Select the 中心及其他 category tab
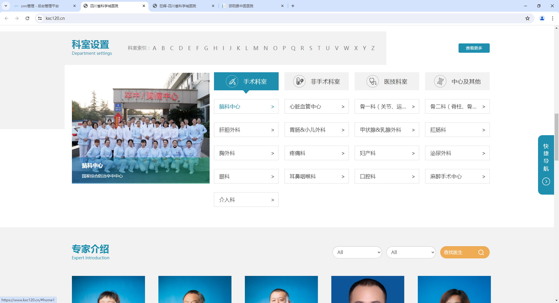The width and height of the screenshot is (559, 303). 457,81
